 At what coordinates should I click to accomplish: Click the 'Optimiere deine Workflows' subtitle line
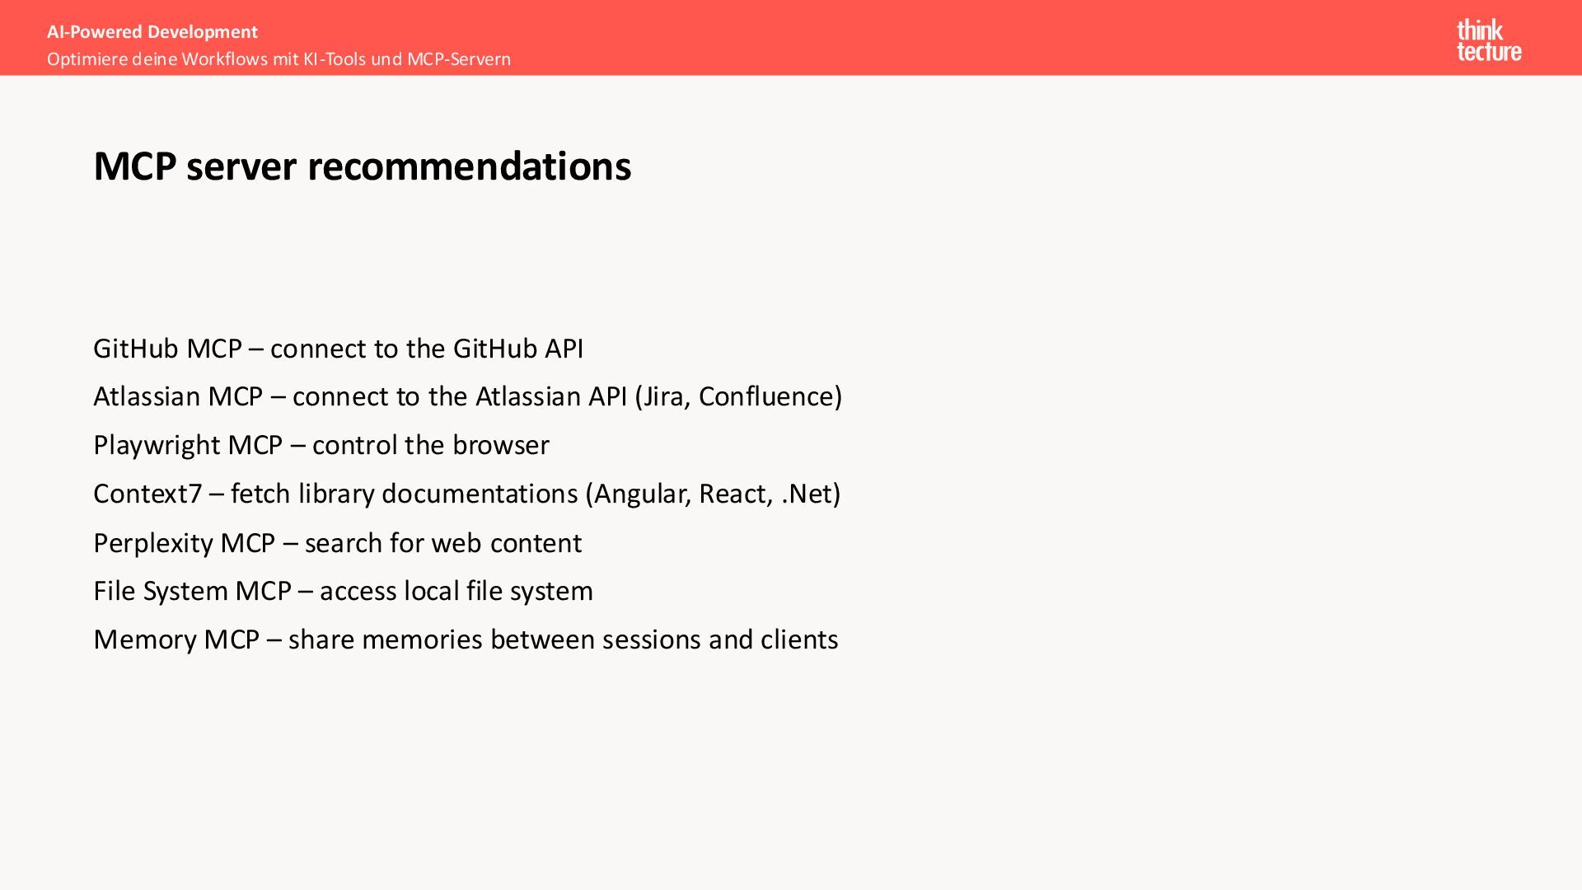coord(278,59)
